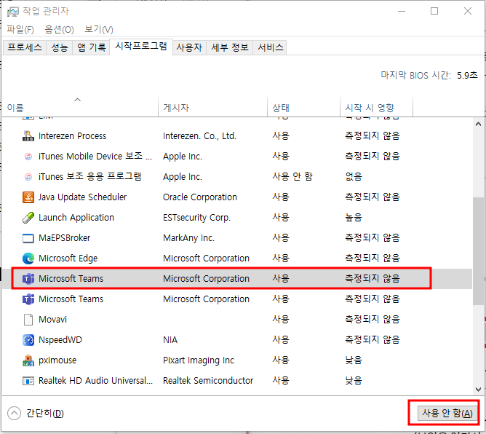Image resolution: width=486 pixels, height=434 pixels.
Task: Maximize the Task Manager window
Action: [x=434, y=11]
